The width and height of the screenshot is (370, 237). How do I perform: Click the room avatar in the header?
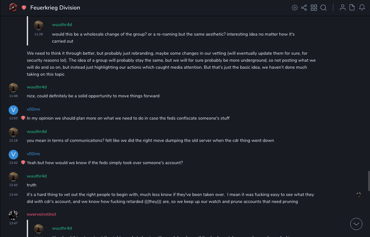(13, 8)
